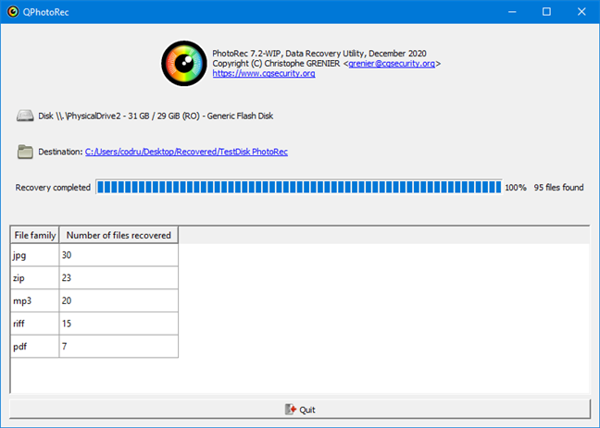Click the flash disk drive icon

click(24, 116)
